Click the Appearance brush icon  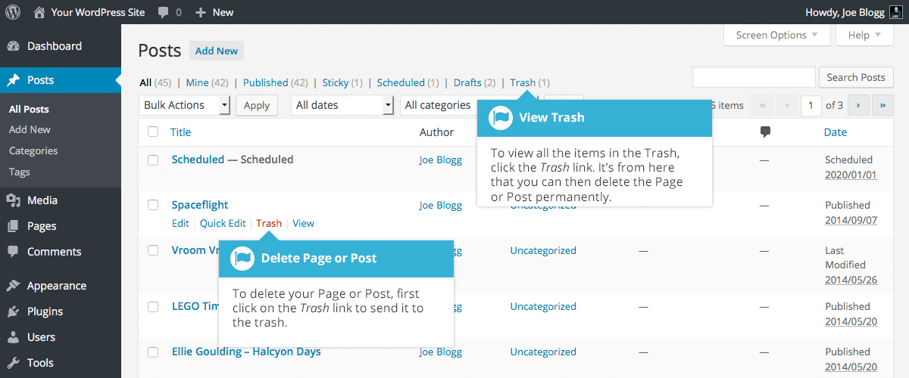(13, 286)
